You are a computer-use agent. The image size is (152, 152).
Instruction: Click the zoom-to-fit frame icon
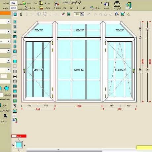(x=123, y=14)
